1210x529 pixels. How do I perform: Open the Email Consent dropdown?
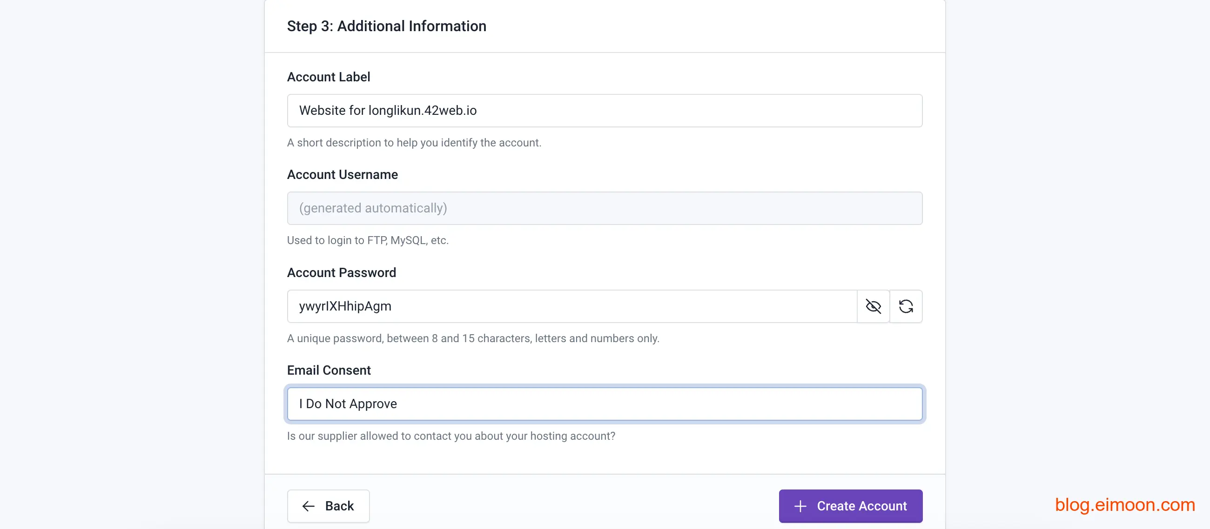pyautogui.click(x=605, y=403)
